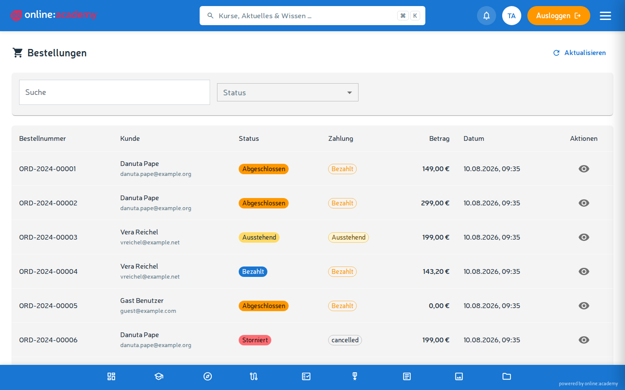Click powered by online:academy link

(588, 383)
